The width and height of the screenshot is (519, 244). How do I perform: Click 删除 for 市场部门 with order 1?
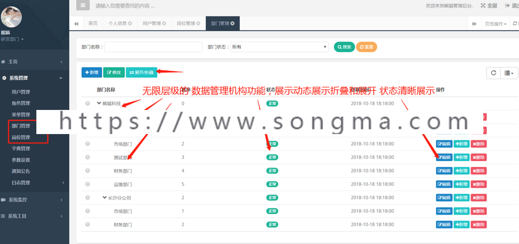coord(479,211)
